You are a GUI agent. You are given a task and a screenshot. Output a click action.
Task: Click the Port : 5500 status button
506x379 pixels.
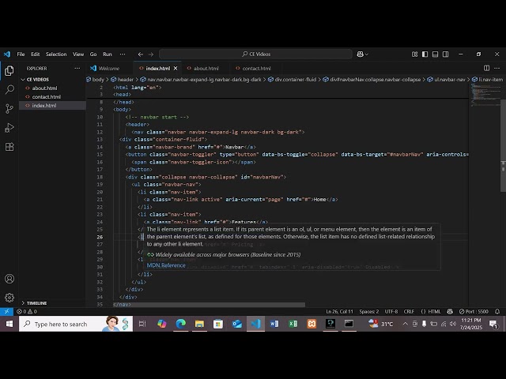click(474, 311)
